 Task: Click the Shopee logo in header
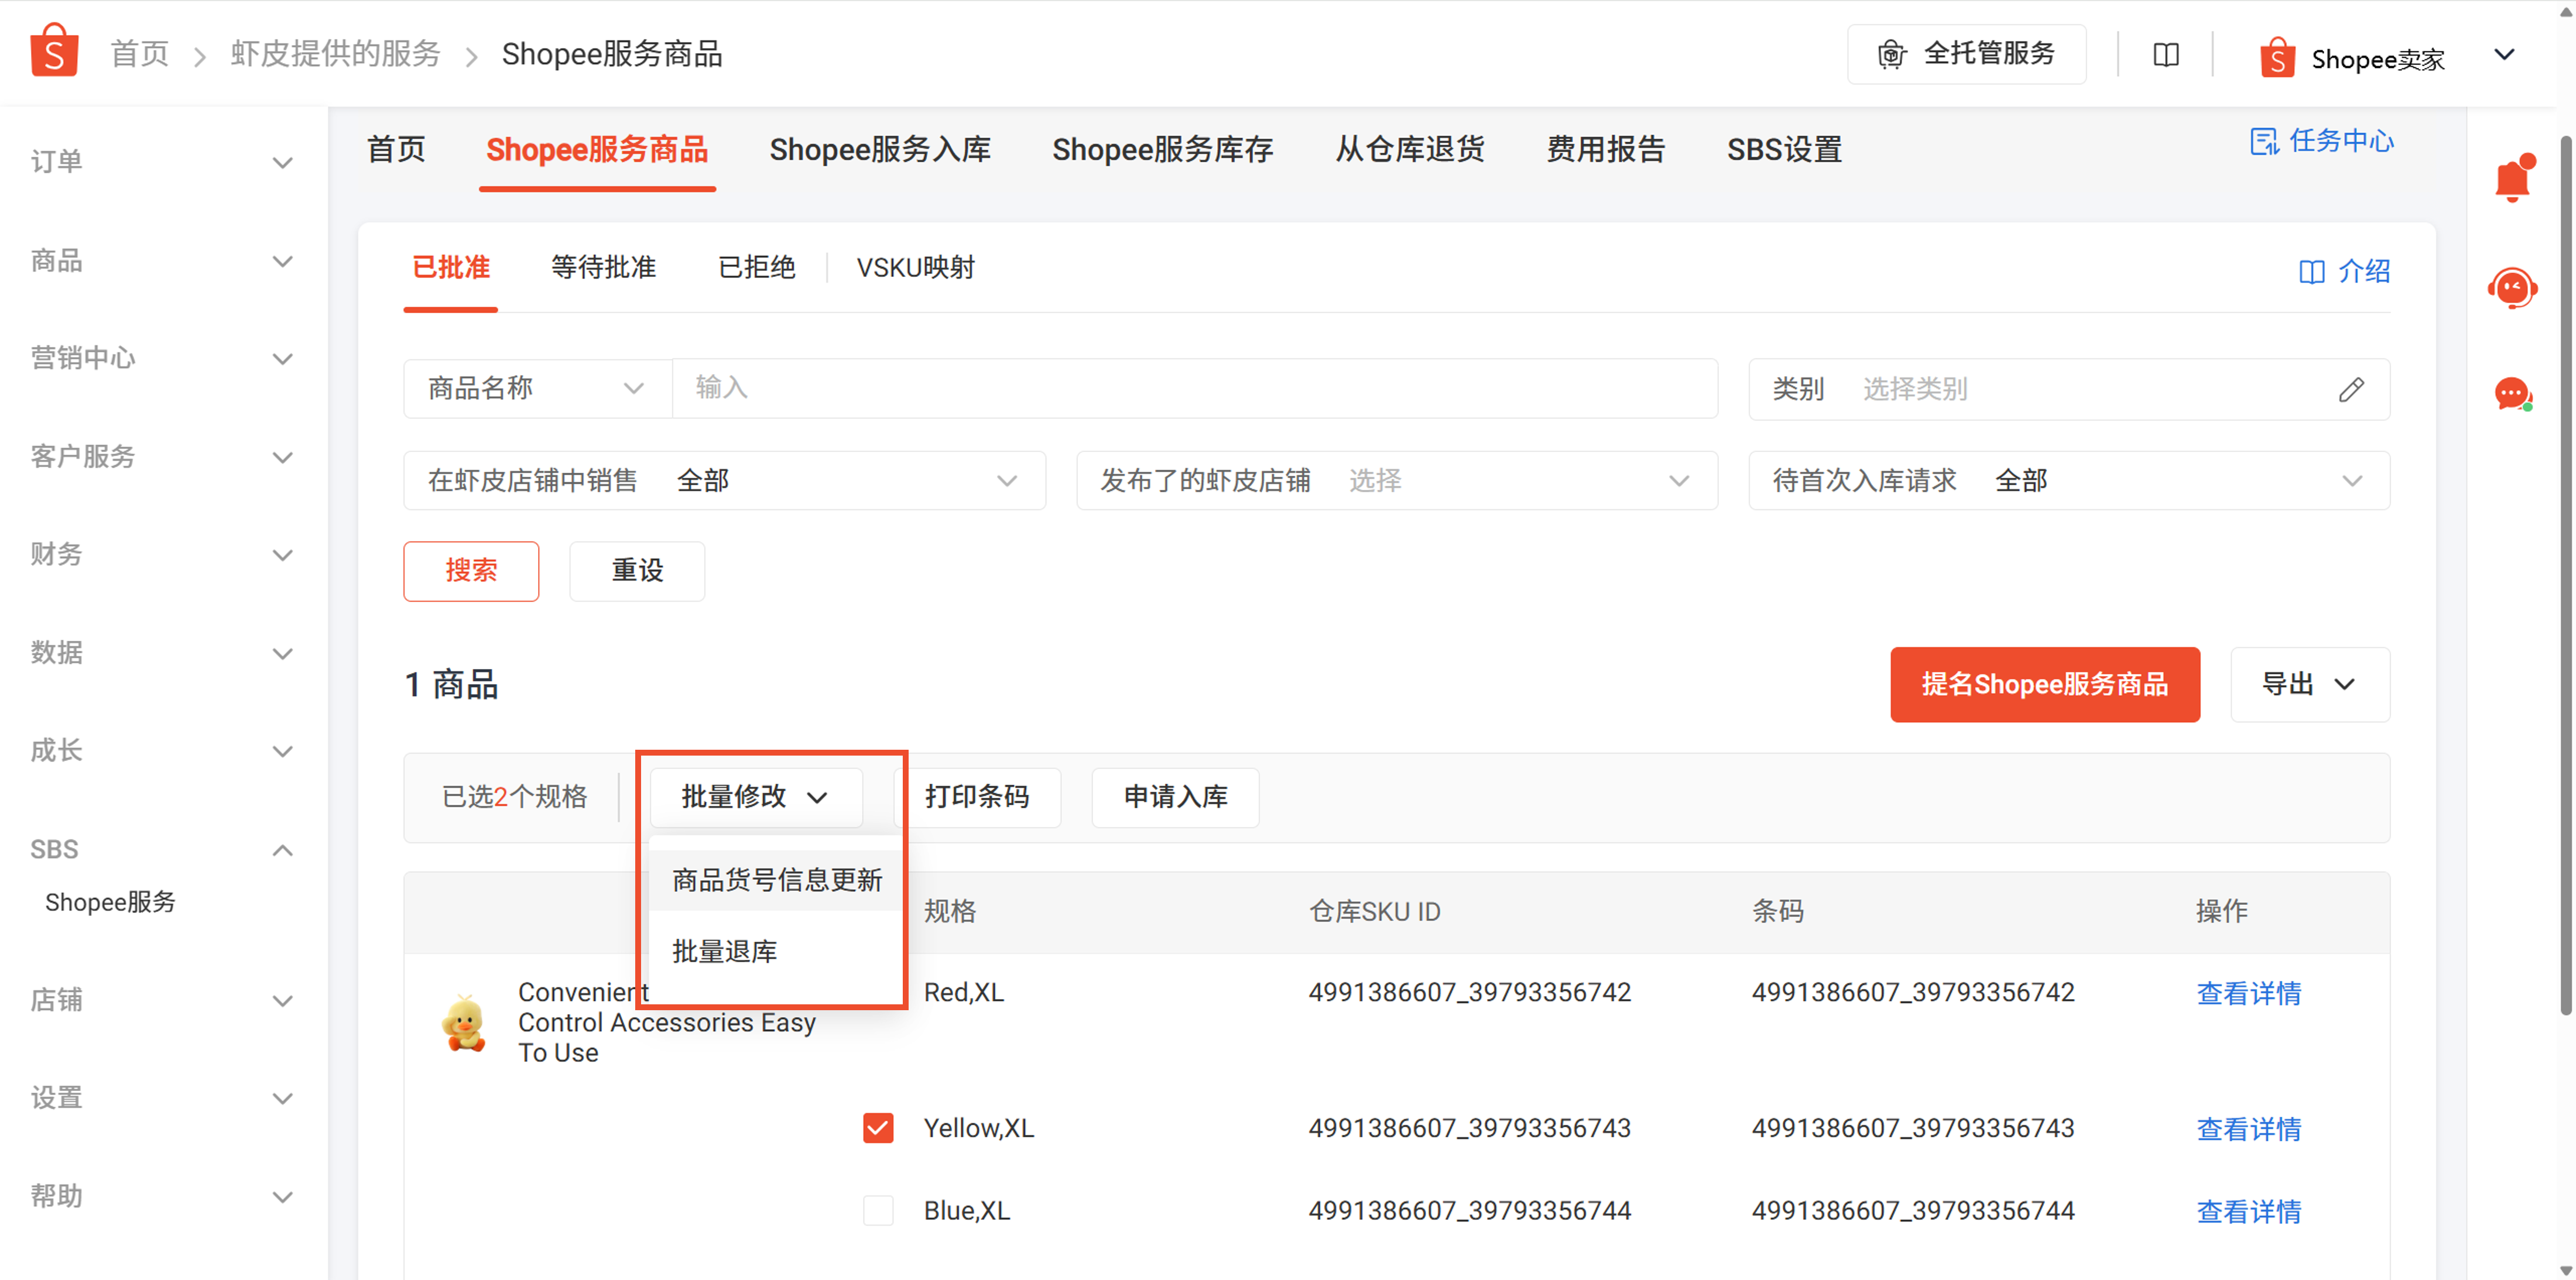(x=54, y=51)
